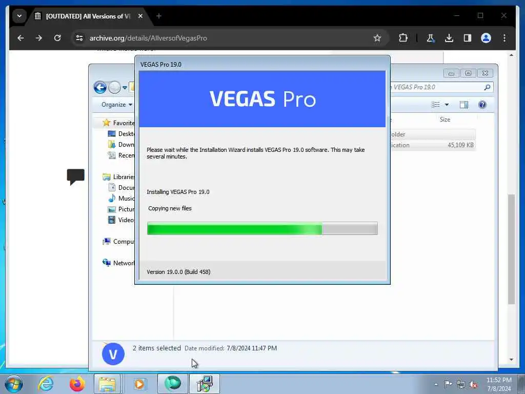This screenshot has width=525, height=394.
Task: Reload the archive.org page
Action: tap(57, 38)
